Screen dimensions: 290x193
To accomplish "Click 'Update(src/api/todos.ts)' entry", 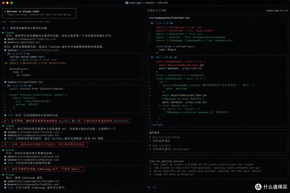I will point(25,82).
